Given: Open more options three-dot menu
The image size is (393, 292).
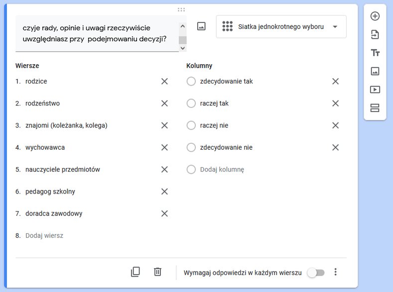Looking at the screenshot, I should click(335, 272).
